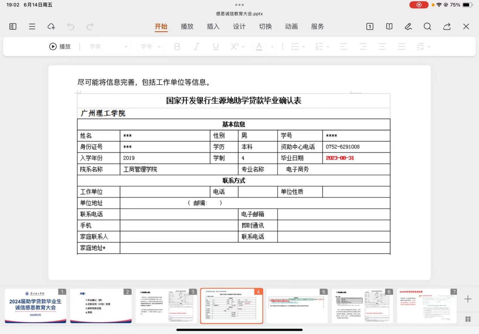The width and height of the screenshot is (479, 334).
Task: Toggle italic formatting I button
Action: 196,46
